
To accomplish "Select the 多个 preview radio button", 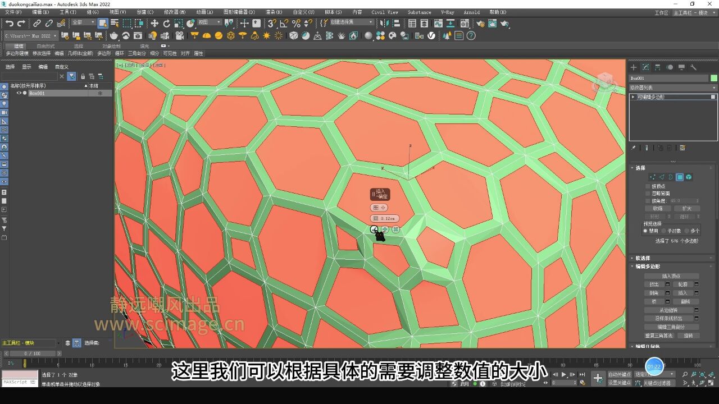I will click(x=686, y=231).
